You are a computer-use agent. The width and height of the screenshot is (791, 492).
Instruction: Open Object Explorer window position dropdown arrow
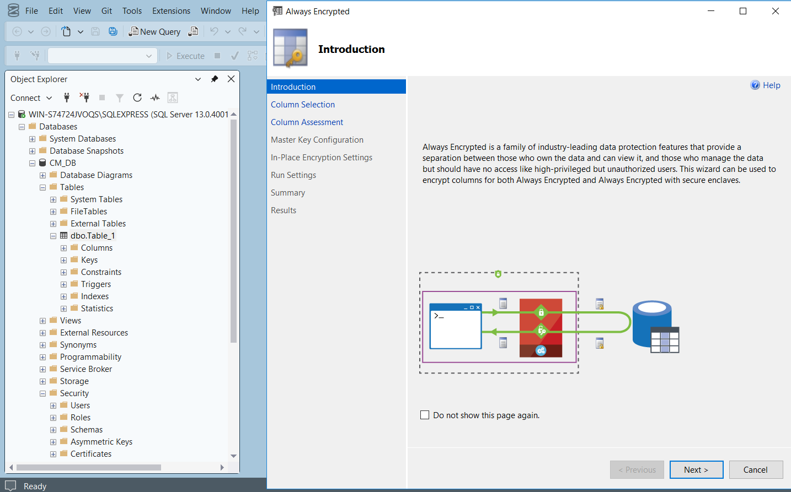click(x=198, y=79)
